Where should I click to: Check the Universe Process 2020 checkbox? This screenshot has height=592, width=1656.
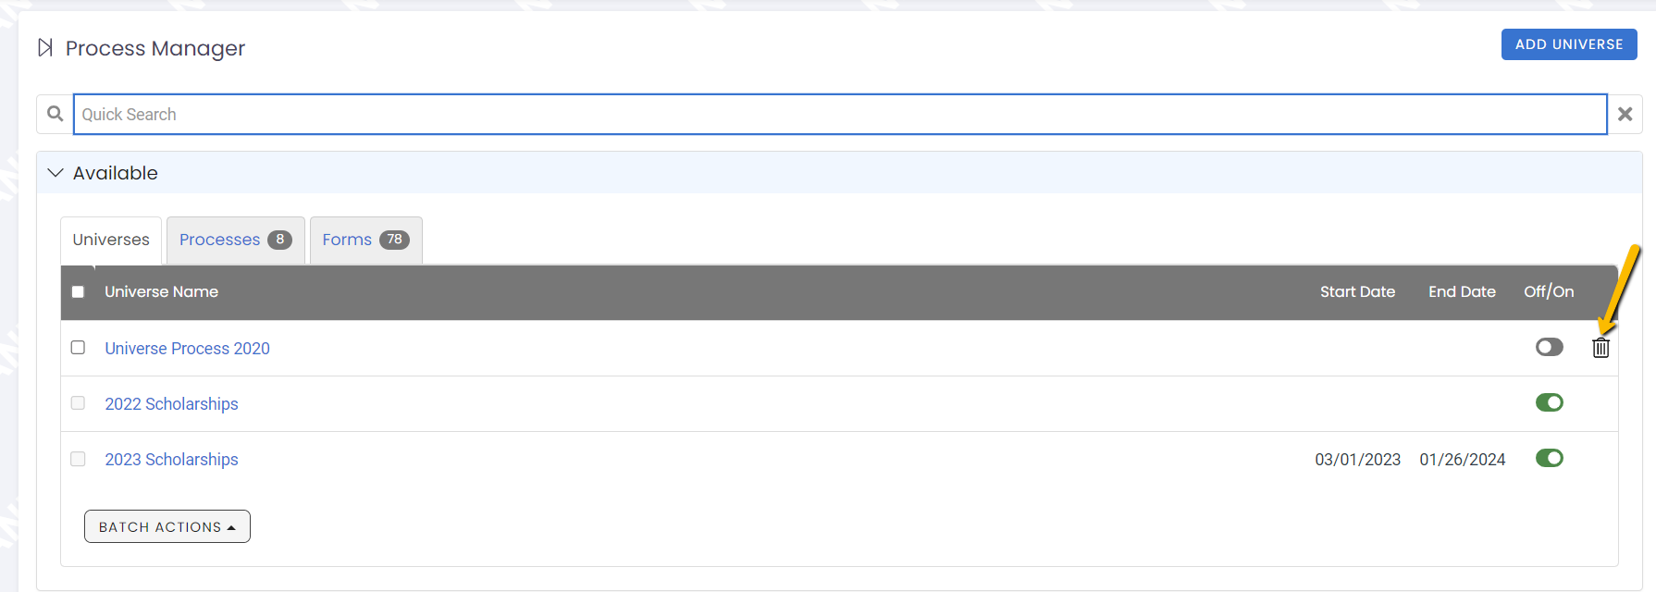78,348
